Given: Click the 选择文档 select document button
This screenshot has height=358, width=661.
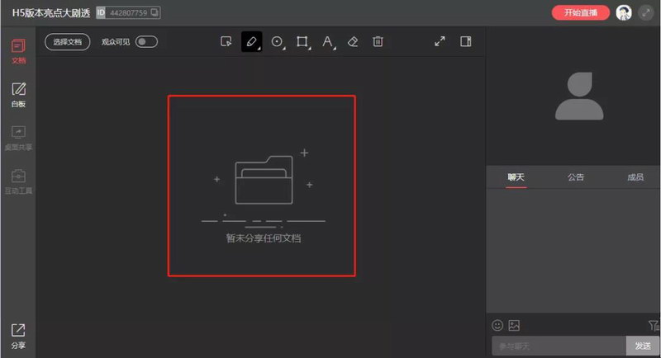Looking at the screenshot, I should 68,41.
